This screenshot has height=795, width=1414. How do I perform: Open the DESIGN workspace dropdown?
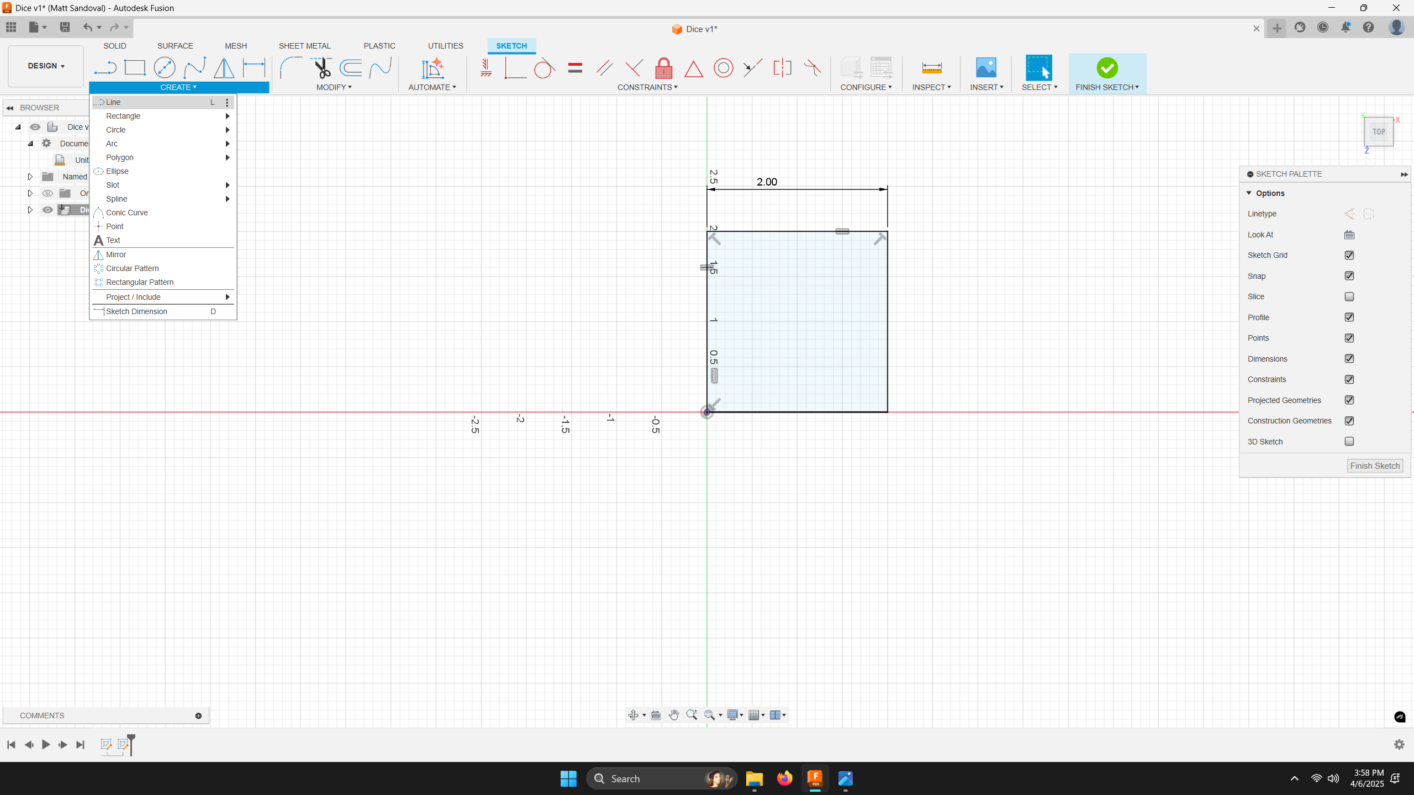[46, 66]
